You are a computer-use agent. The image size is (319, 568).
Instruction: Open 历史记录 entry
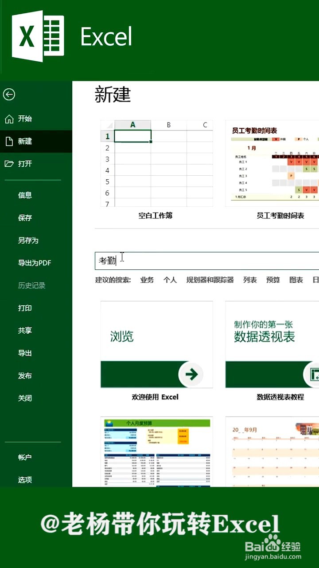pyautogui.click(x=32, y=285)
